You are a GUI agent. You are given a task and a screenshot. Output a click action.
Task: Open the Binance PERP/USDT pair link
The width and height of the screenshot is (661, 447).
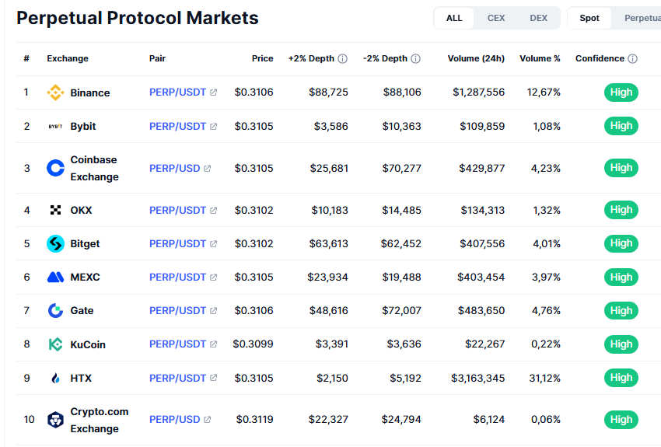point(178,93)
